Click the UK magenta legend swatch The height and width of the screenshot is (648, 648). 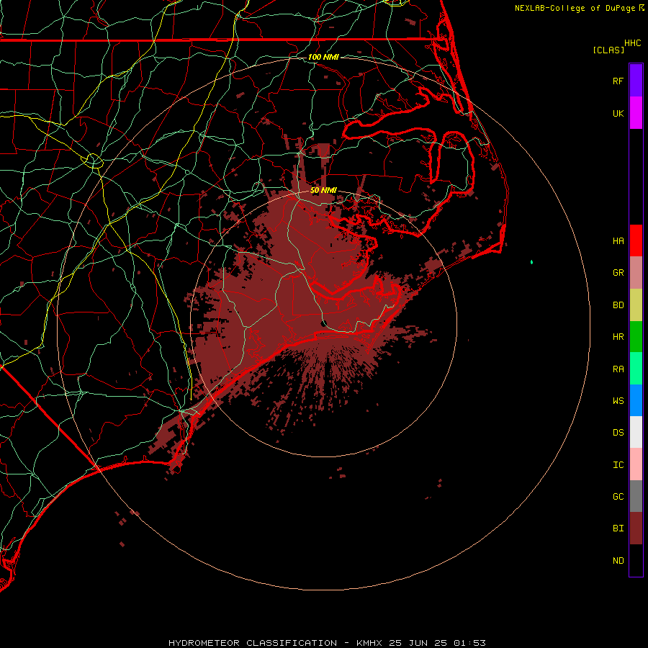636,113
